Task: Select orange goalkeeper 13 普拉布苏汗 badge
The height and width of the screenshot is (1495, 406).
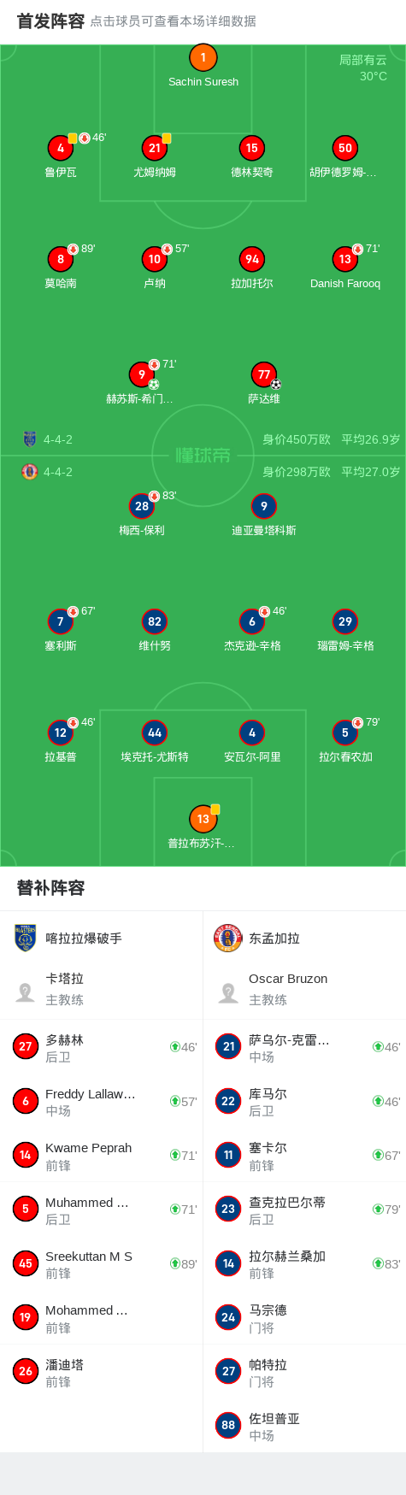Action: point(203,819)
